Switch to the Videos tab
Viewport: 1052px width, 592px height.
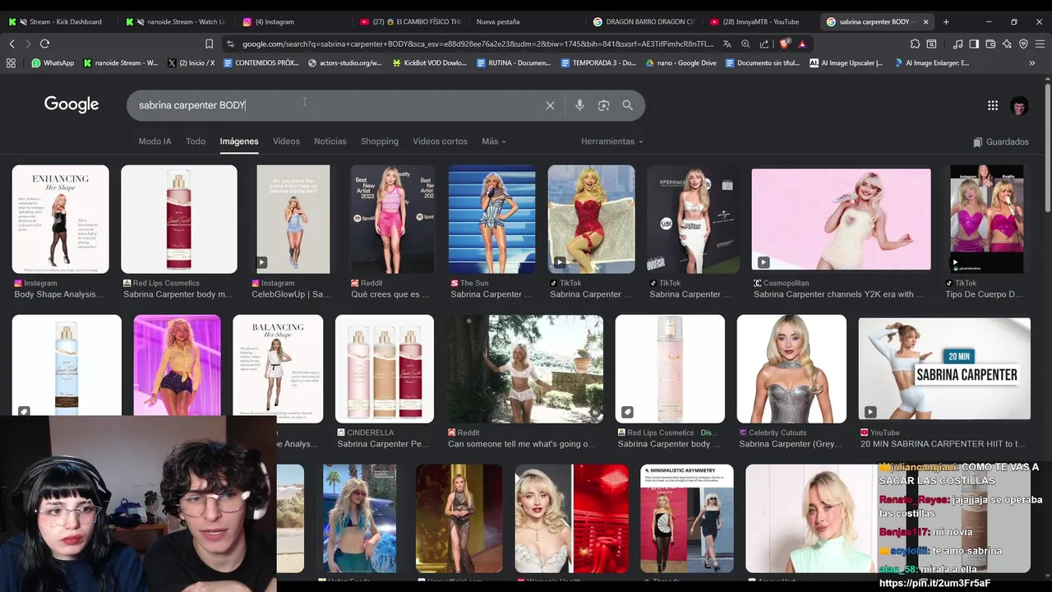coord(286,141)
